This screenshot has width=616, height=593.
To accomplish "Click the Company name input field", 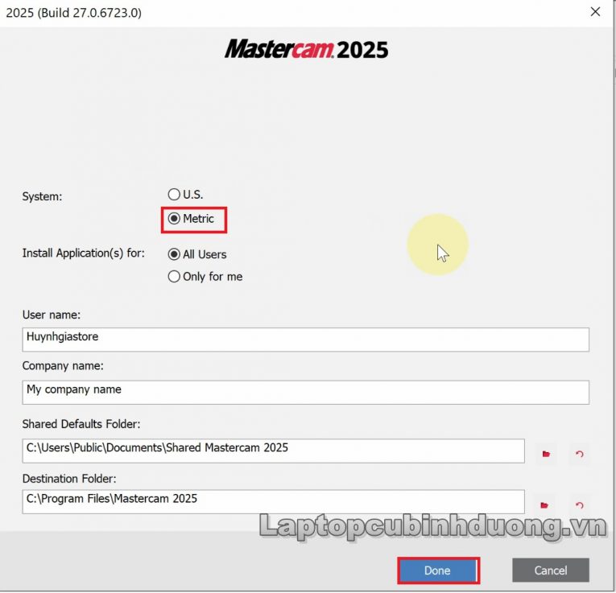I will (x=305, y=392).
